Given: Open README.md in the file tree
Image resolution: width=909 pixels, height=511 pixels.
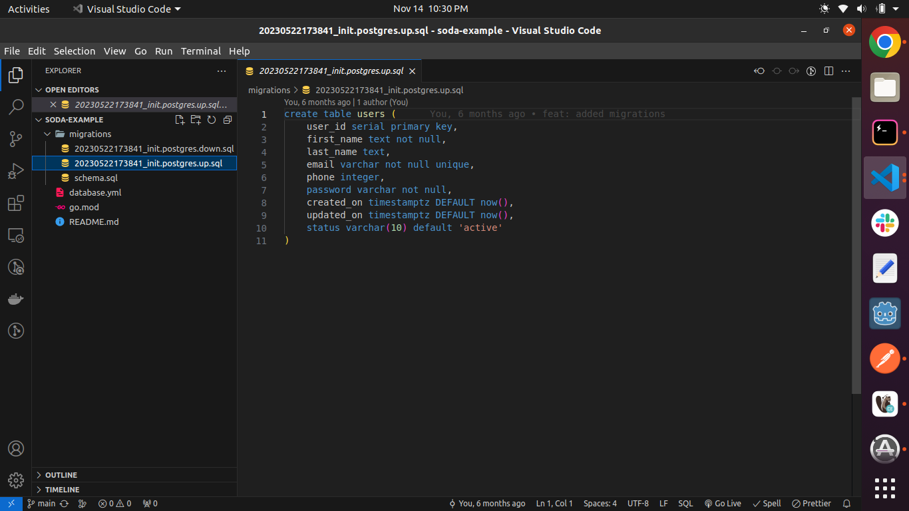Looking at the screenshot, I should (134, 222).
